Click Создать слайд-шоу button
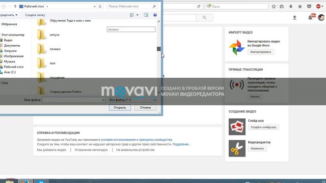Screen dimensions: 326x183 [263, 127]
